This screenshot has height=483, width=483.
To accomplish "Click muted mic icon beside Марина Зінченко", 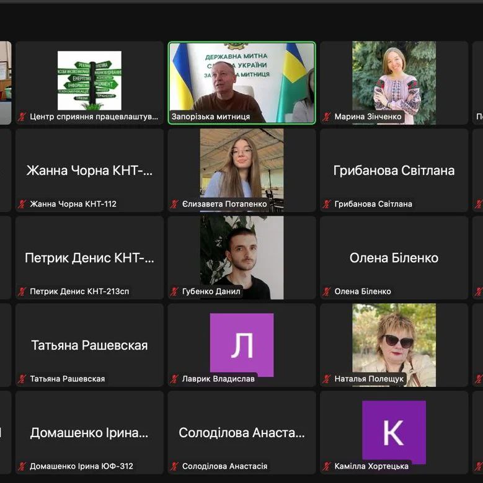I will (327, 117).
